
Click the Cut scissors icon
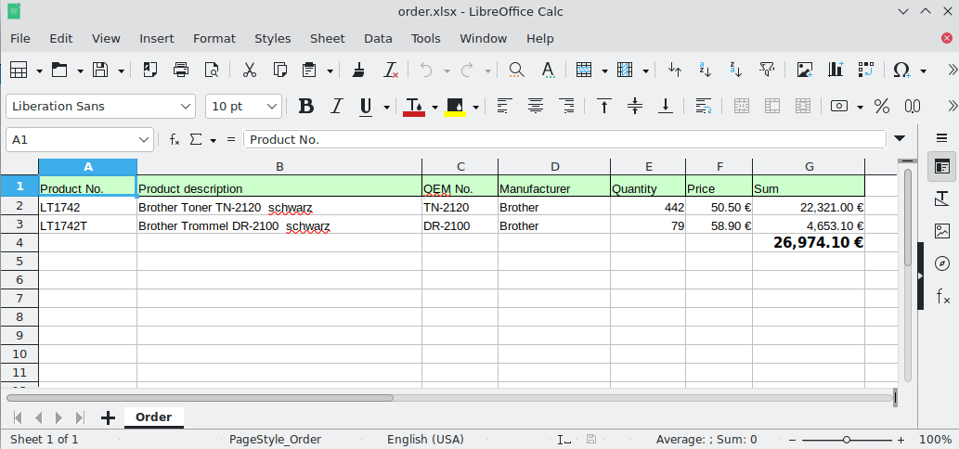[249, 70]
